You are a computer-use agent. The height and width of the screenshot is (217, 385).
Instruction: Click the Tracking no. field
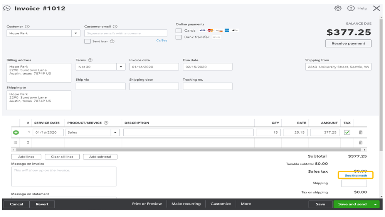(207, 86)
